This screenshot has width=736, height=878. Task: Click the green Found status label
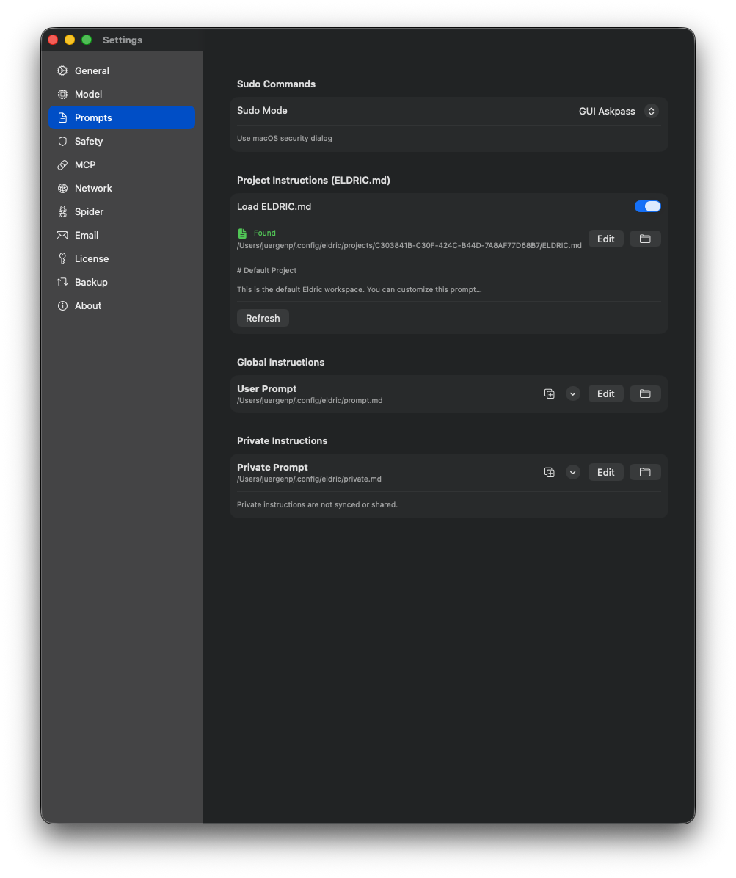tap(264, 233)
